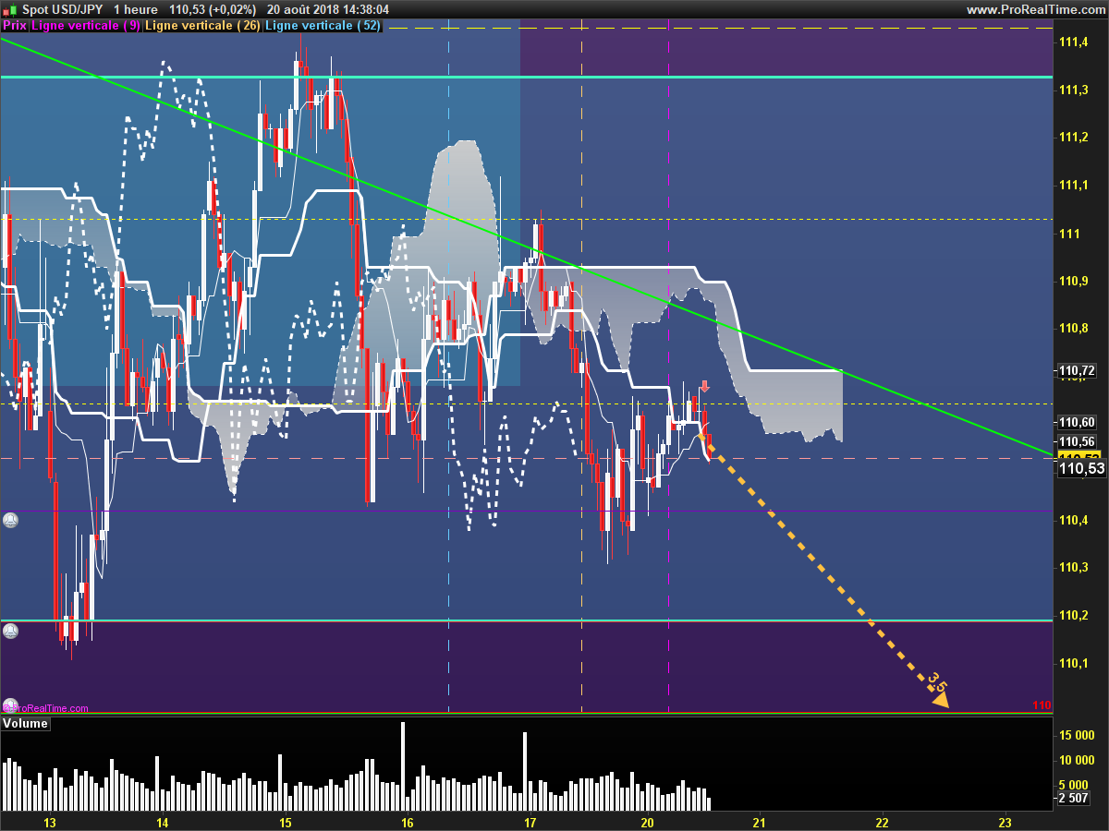This screenshot has width=1109, height=831.
Task: Select the 1 heure timeframe text
Action: click(135, 9)
